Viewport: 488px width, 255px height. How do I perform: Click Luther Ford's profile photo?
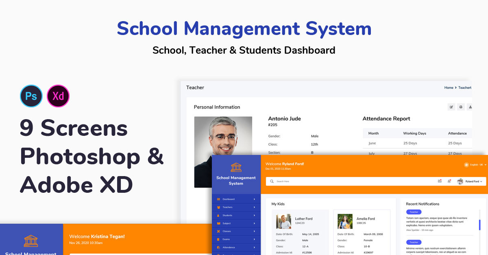(283, 221)
